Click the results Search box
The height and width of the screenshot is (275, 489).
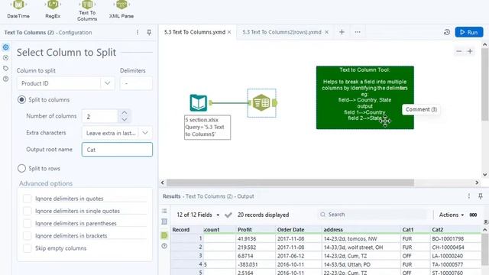coord(374,215)
